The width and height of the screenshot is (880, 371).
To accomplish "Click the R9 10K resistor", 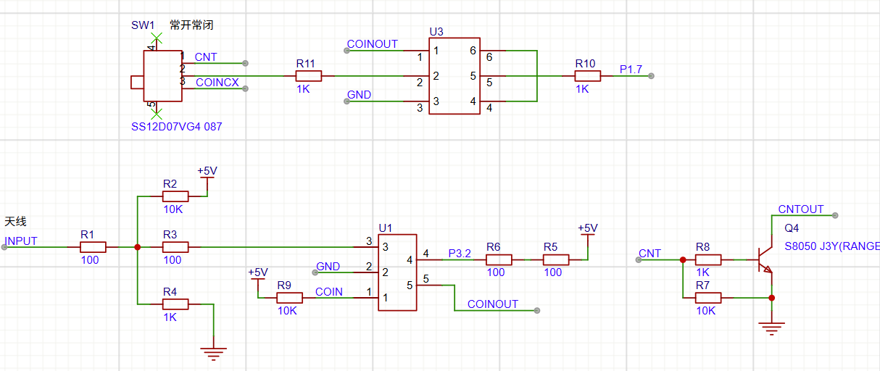I will coord(289,298).
